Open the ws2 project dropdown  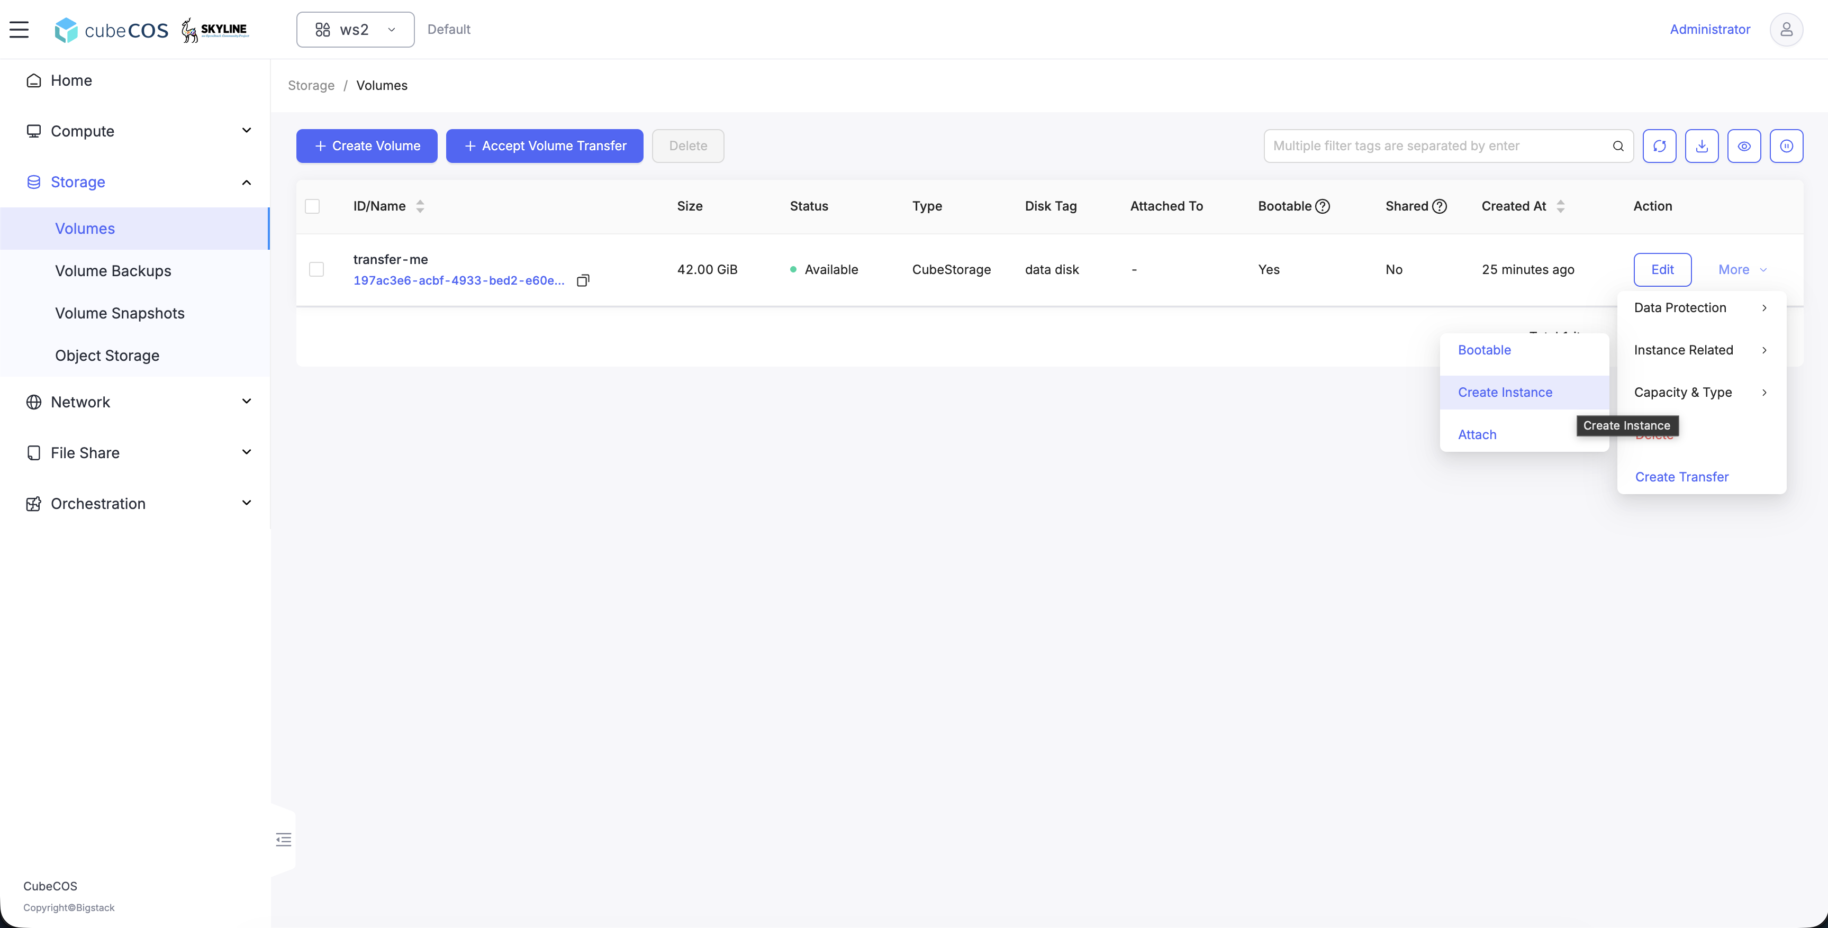click(x=356, y=30)
